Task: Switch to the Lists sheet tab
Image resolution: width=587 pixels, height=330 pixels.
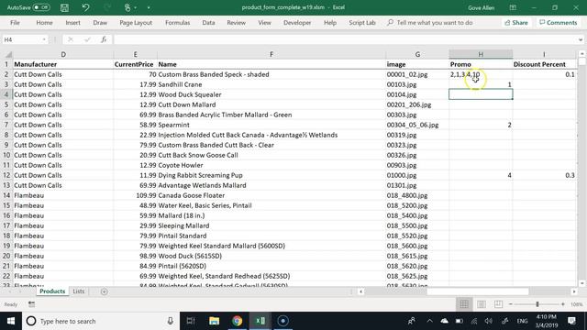Action: [79, 291]
